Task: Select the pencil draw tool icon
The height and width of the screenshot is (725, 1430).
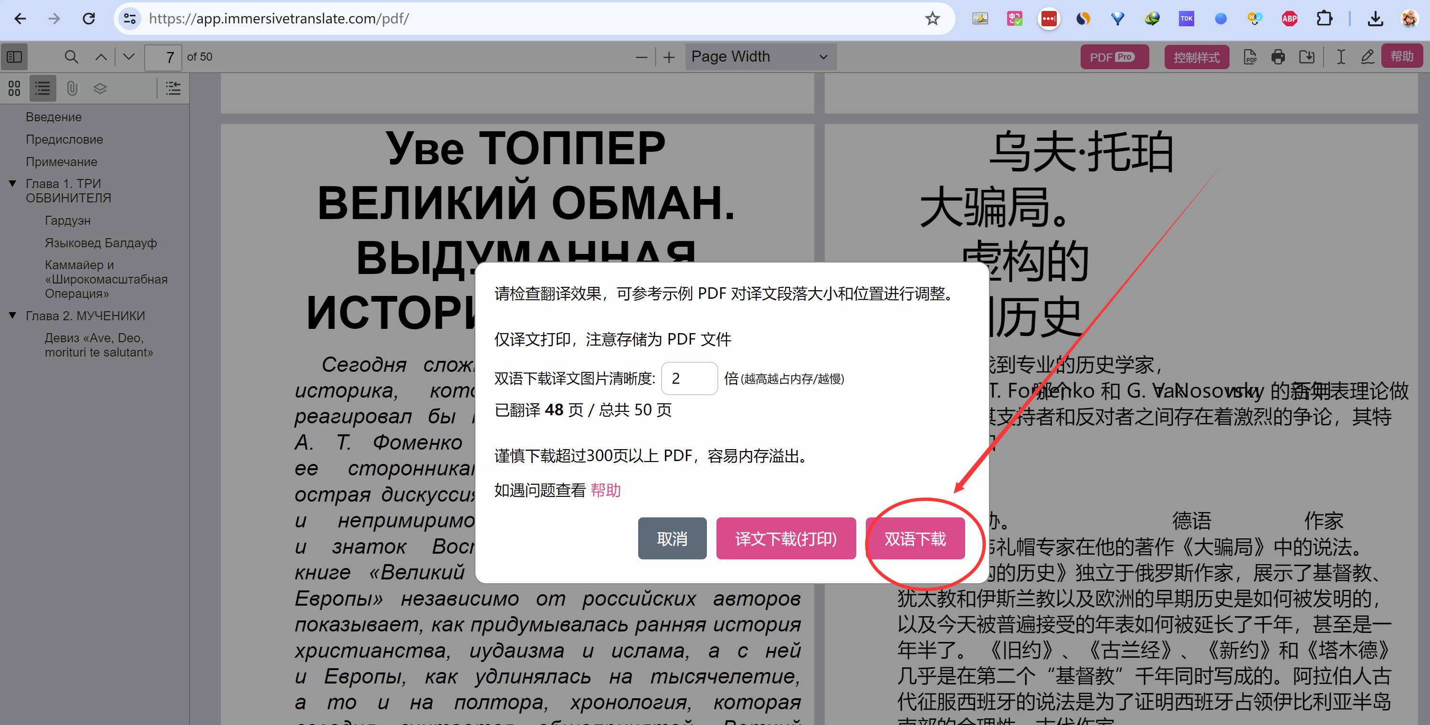Action: [x=1367, y=57]
